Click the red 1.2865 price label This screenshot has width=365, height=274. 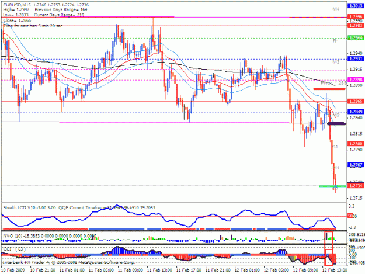pyautogui.click(x=356, y=101)
